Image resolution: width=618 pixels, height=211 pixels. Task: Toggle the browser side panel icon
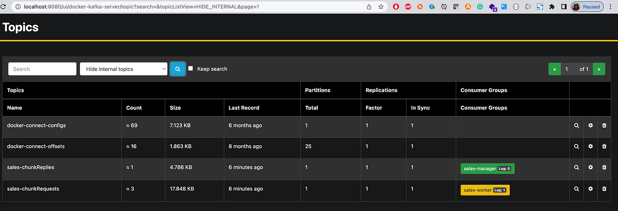pyautogui.click(x=564, y=7)
